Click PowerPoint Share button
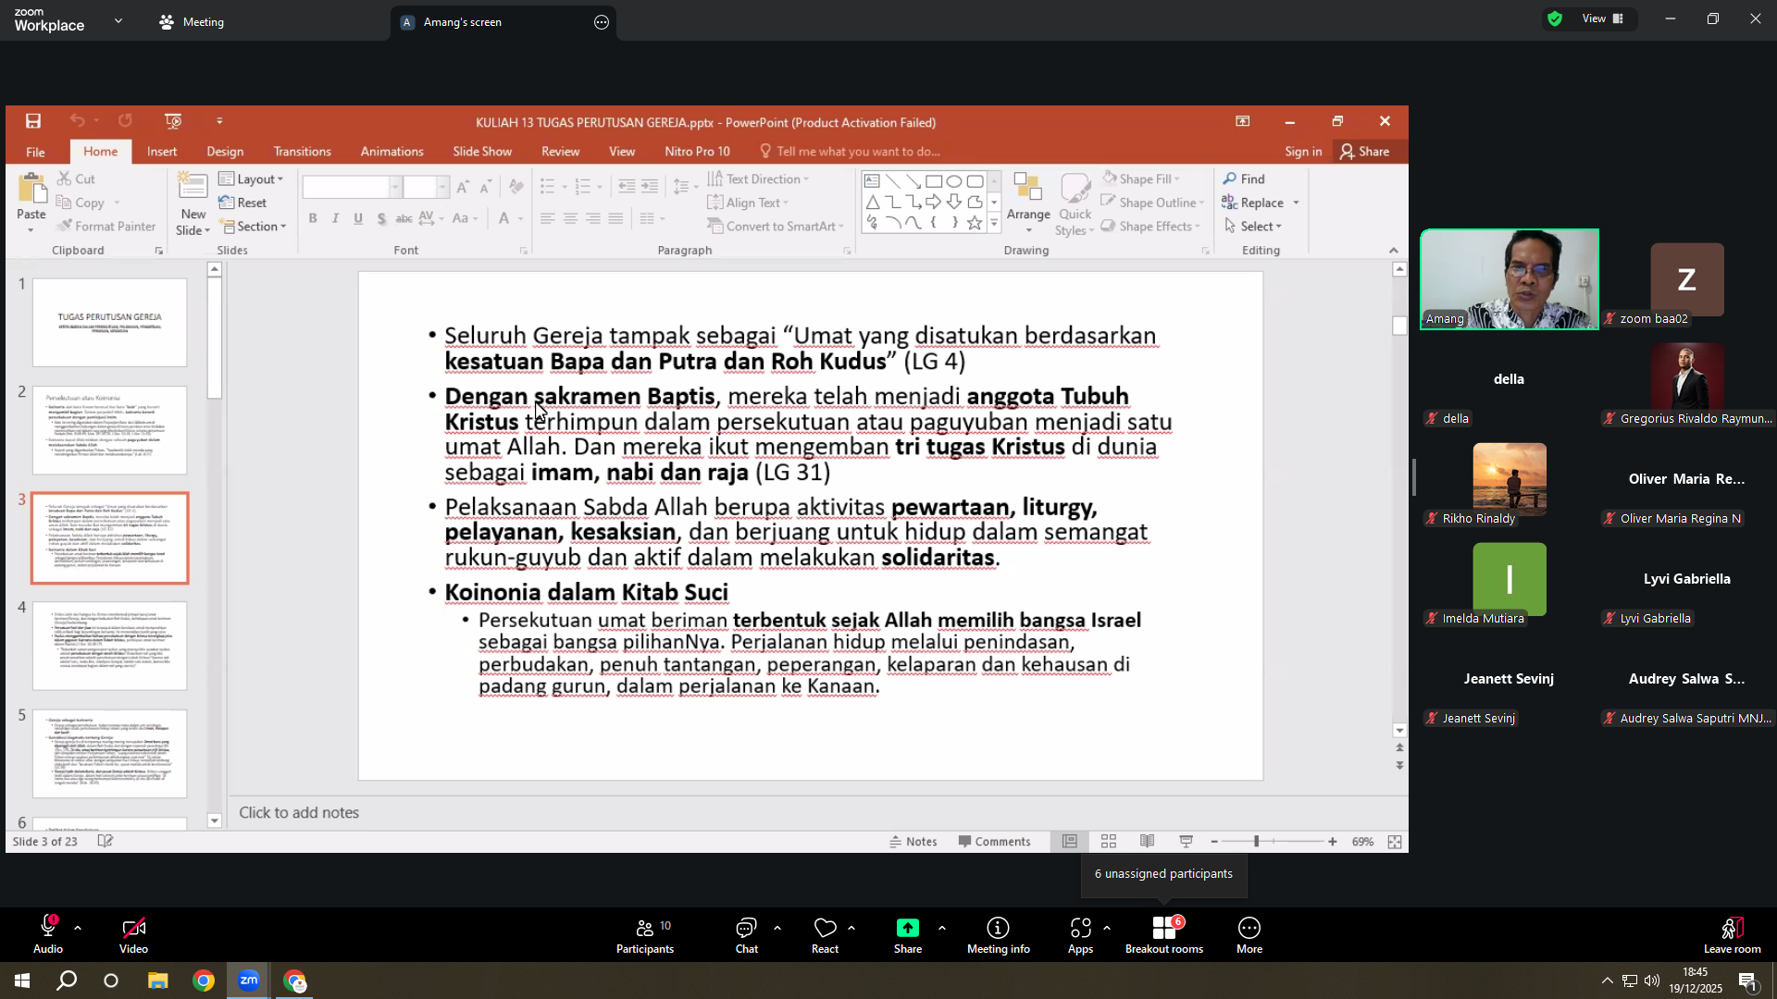 (1365, 152)
